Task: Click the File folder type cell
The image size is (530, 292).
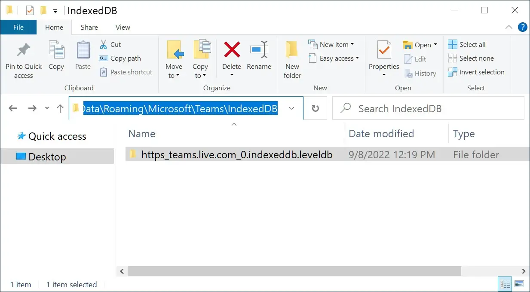Action: (476, 154)
